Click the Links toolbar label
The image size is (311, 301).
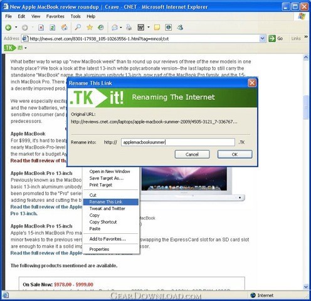click(x=296, y=38)
